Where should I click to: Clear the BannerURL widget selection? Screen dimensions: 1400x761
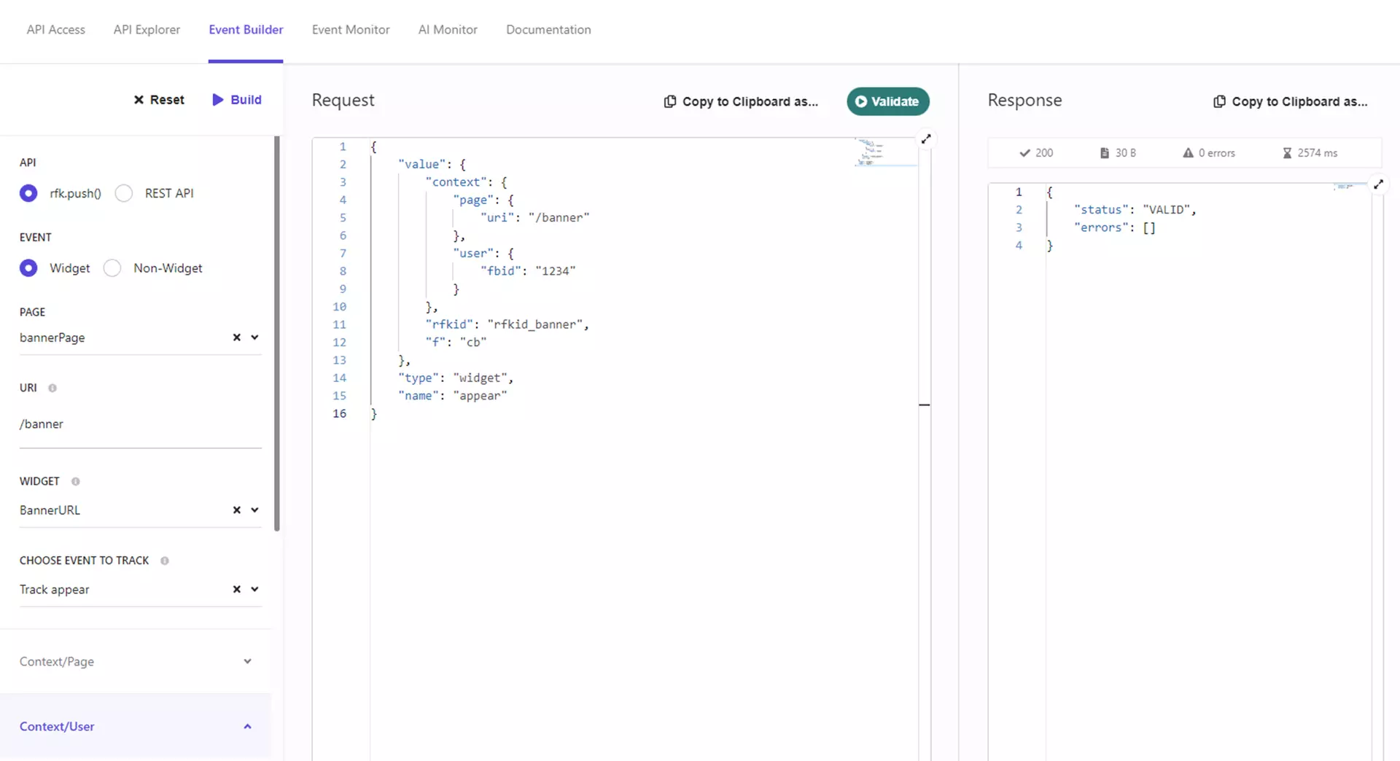tap(236, 510)
